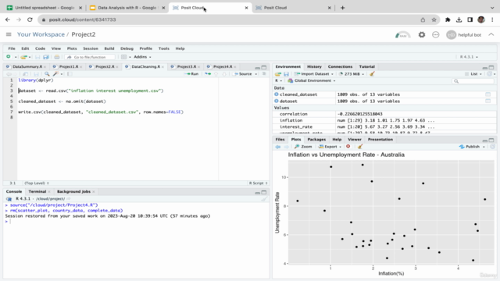The width and height of the screenshot is (500, 281).
Task: Click the Print document icon
Action: 57,57
